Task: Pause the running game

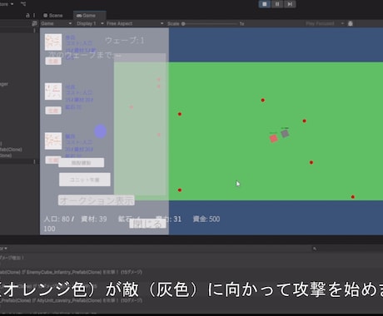Action: 277,4
